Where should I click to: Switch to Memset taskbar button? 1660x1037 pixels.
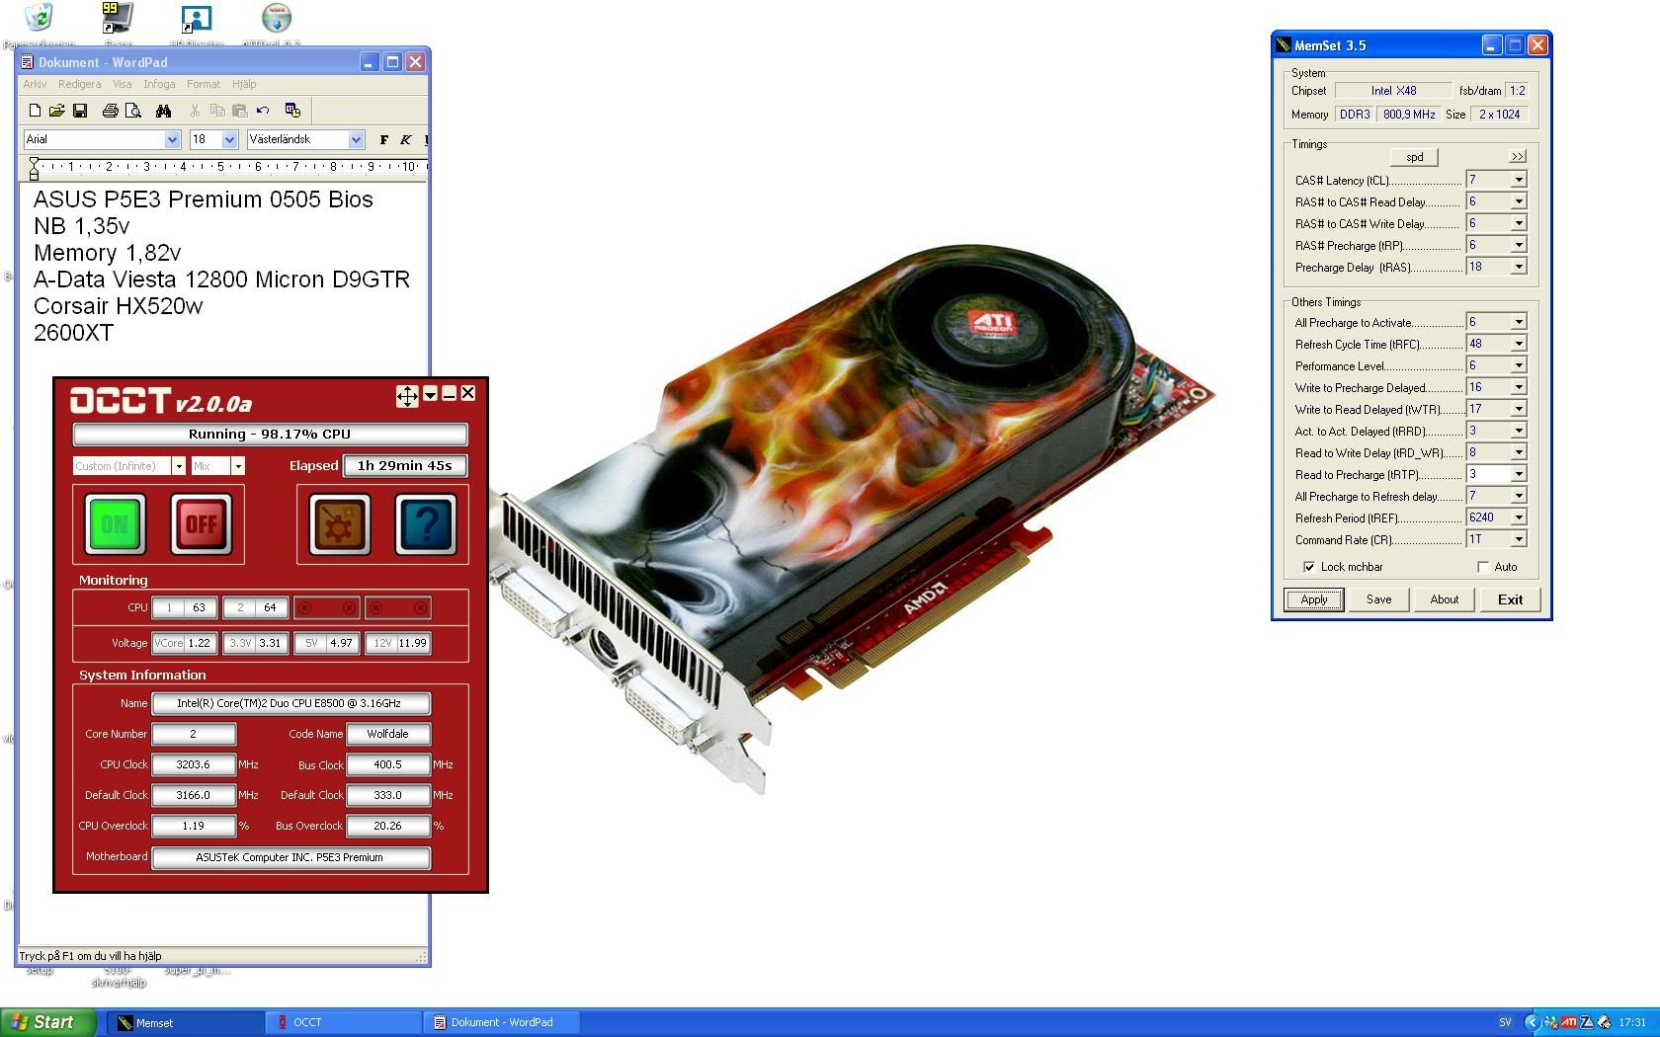point(184,1022)
